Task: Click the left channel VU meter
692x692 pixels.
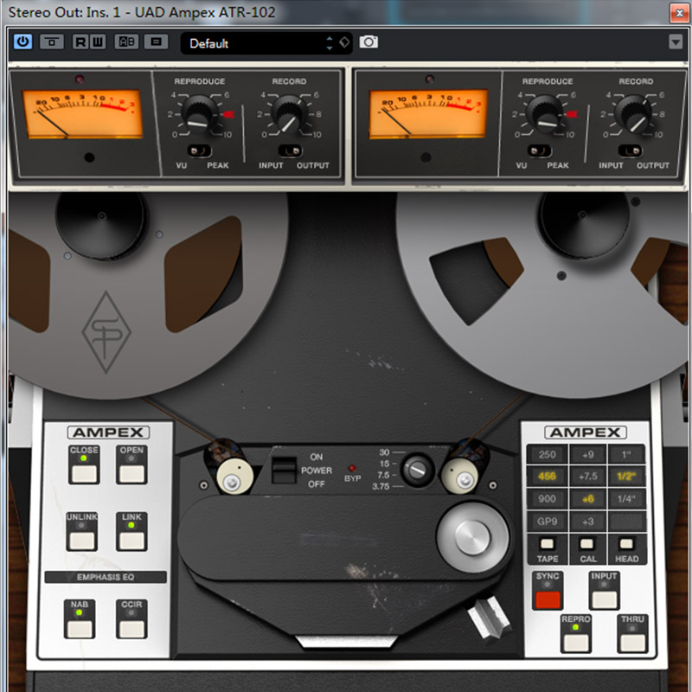Action: click(82, 114)
